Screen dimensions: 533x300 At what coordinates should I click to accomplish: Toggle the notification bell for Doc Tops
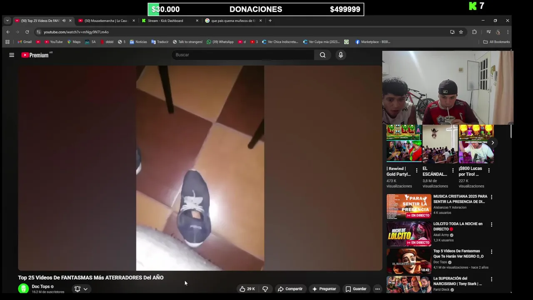[x=77, y=289]
